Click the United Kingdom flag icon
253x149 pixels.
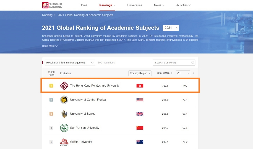pos(140,114)
